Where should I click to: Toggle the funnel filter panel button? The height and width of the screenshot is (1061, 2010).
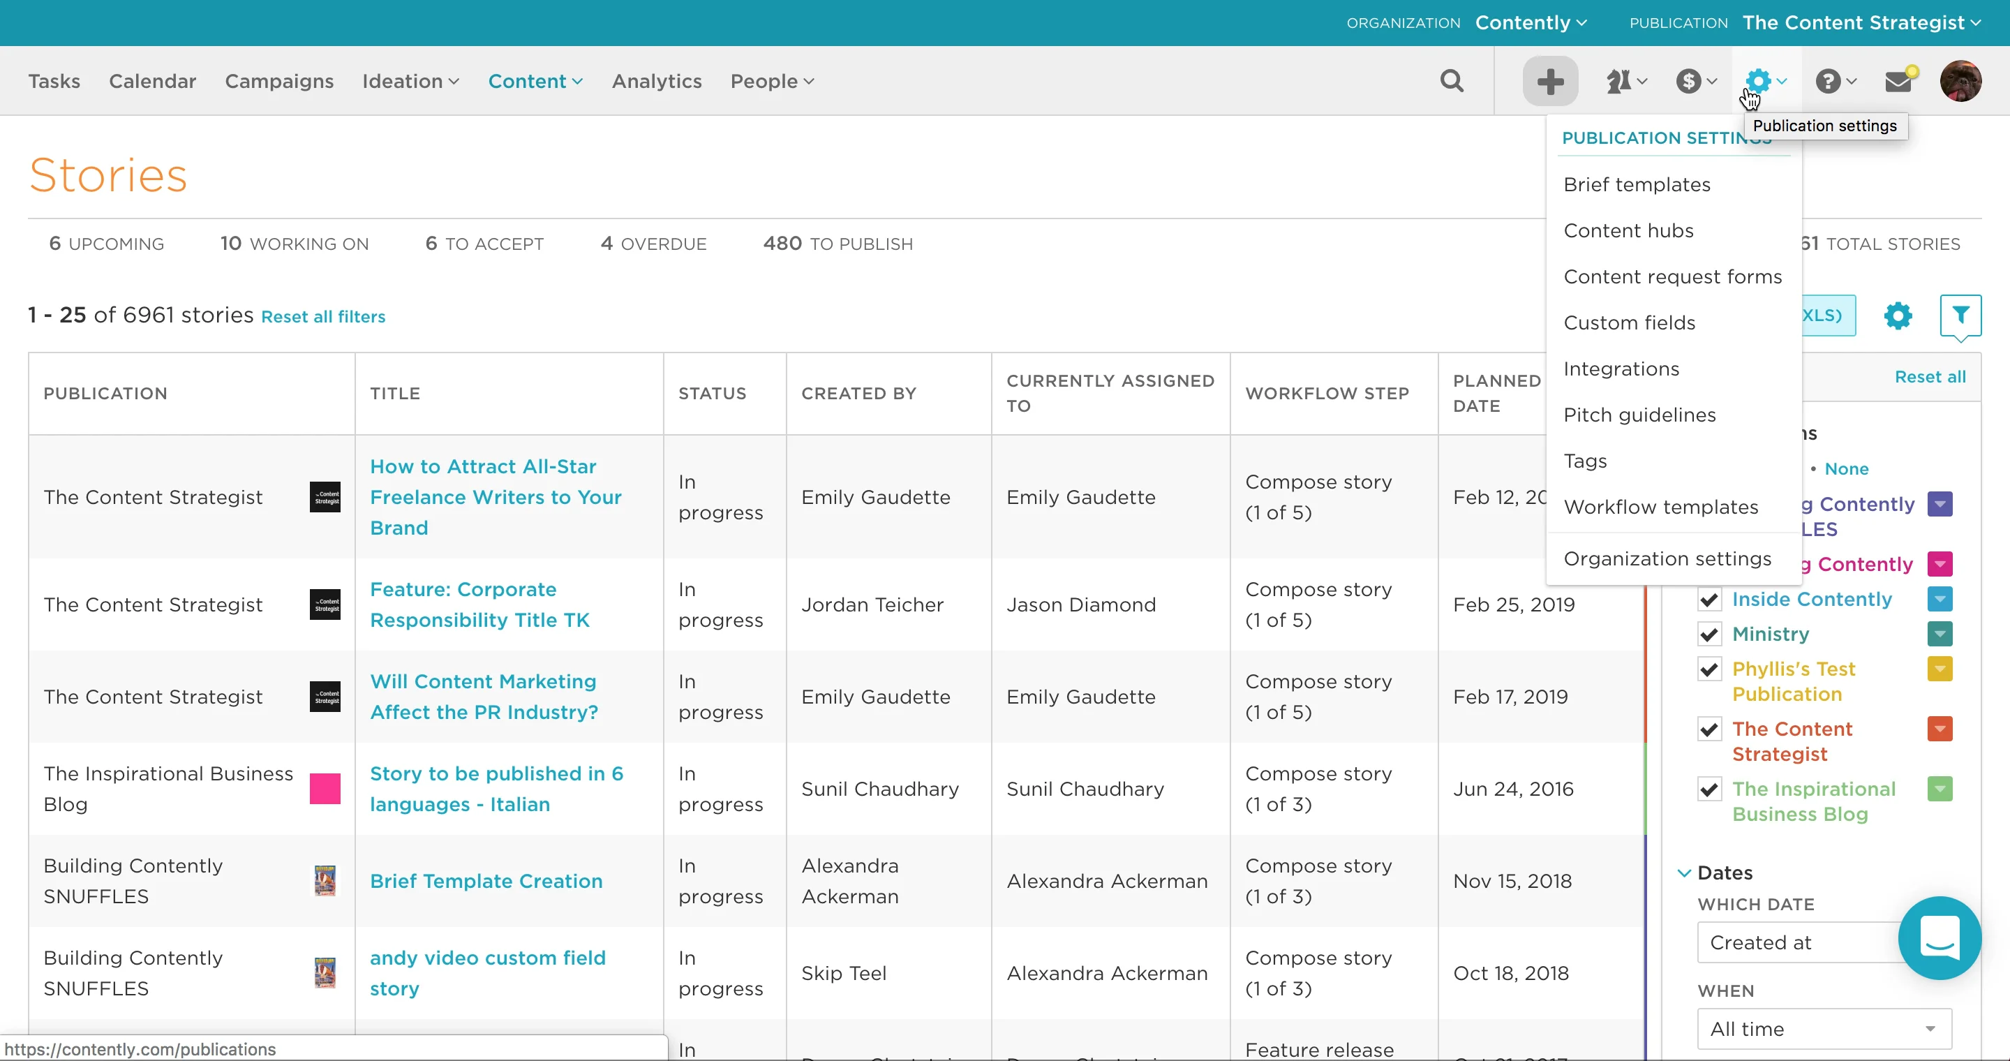(1960, 316)
